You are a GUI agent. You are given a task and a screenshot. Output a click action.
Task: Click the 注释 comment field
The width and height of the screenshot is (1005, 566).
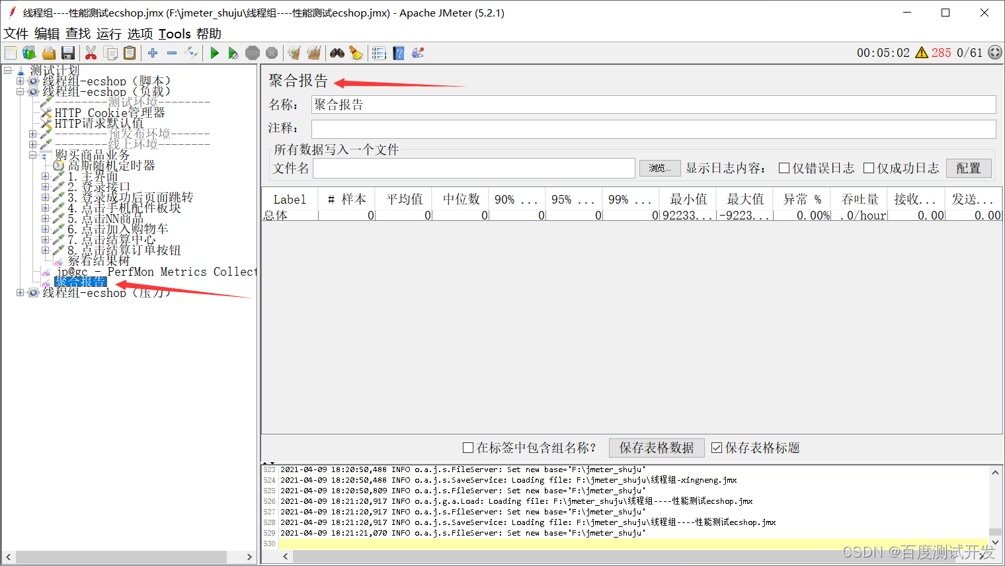pos(653,128)
